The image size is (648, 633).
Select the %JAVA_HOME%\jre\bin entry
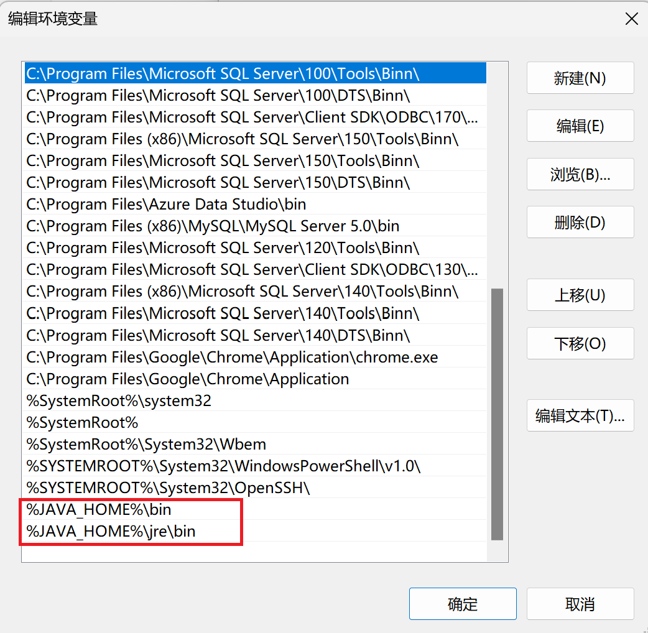(256, 532)
